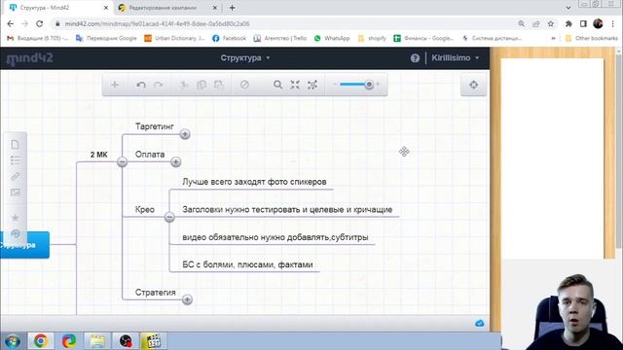Open the shopify bookmark folder

click(x=372, y=39)
